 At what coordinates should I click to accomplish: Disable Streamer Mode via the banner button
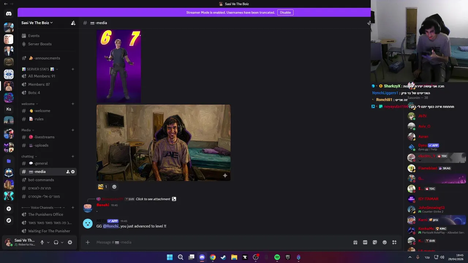(285, 12)
